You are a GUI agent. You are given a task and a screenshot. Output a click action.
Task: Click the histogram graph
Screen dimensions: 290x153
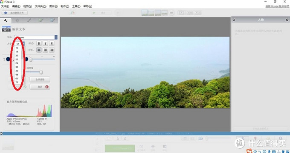(29, 110)
